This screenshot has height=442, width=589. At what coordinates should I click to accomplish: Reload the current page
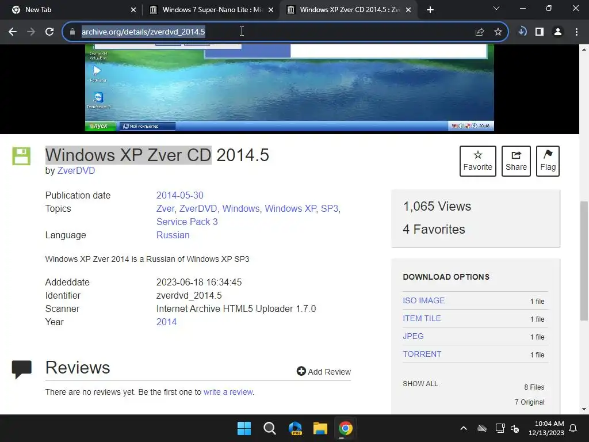click(x=49, y=32)
